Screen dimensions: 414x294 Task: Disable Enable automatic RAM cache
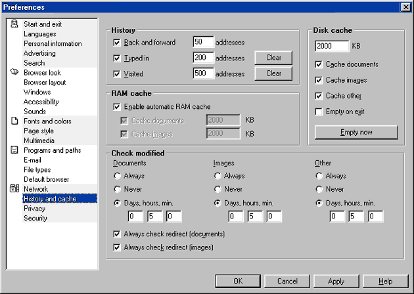point(117,107)
